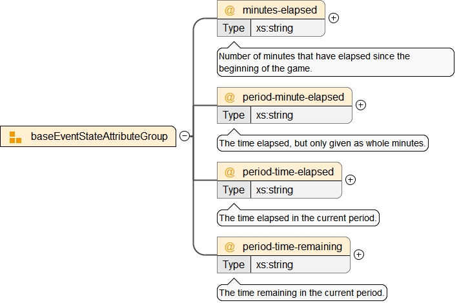Expand the period-time-remaining attribute

pos(359,255)
